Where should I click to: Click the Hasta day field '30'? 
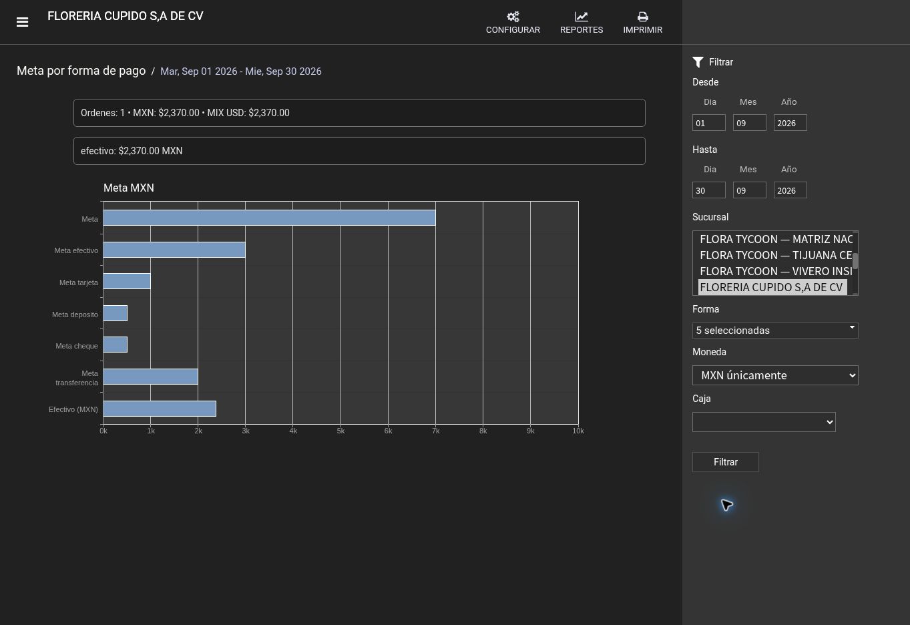point(709,190)
